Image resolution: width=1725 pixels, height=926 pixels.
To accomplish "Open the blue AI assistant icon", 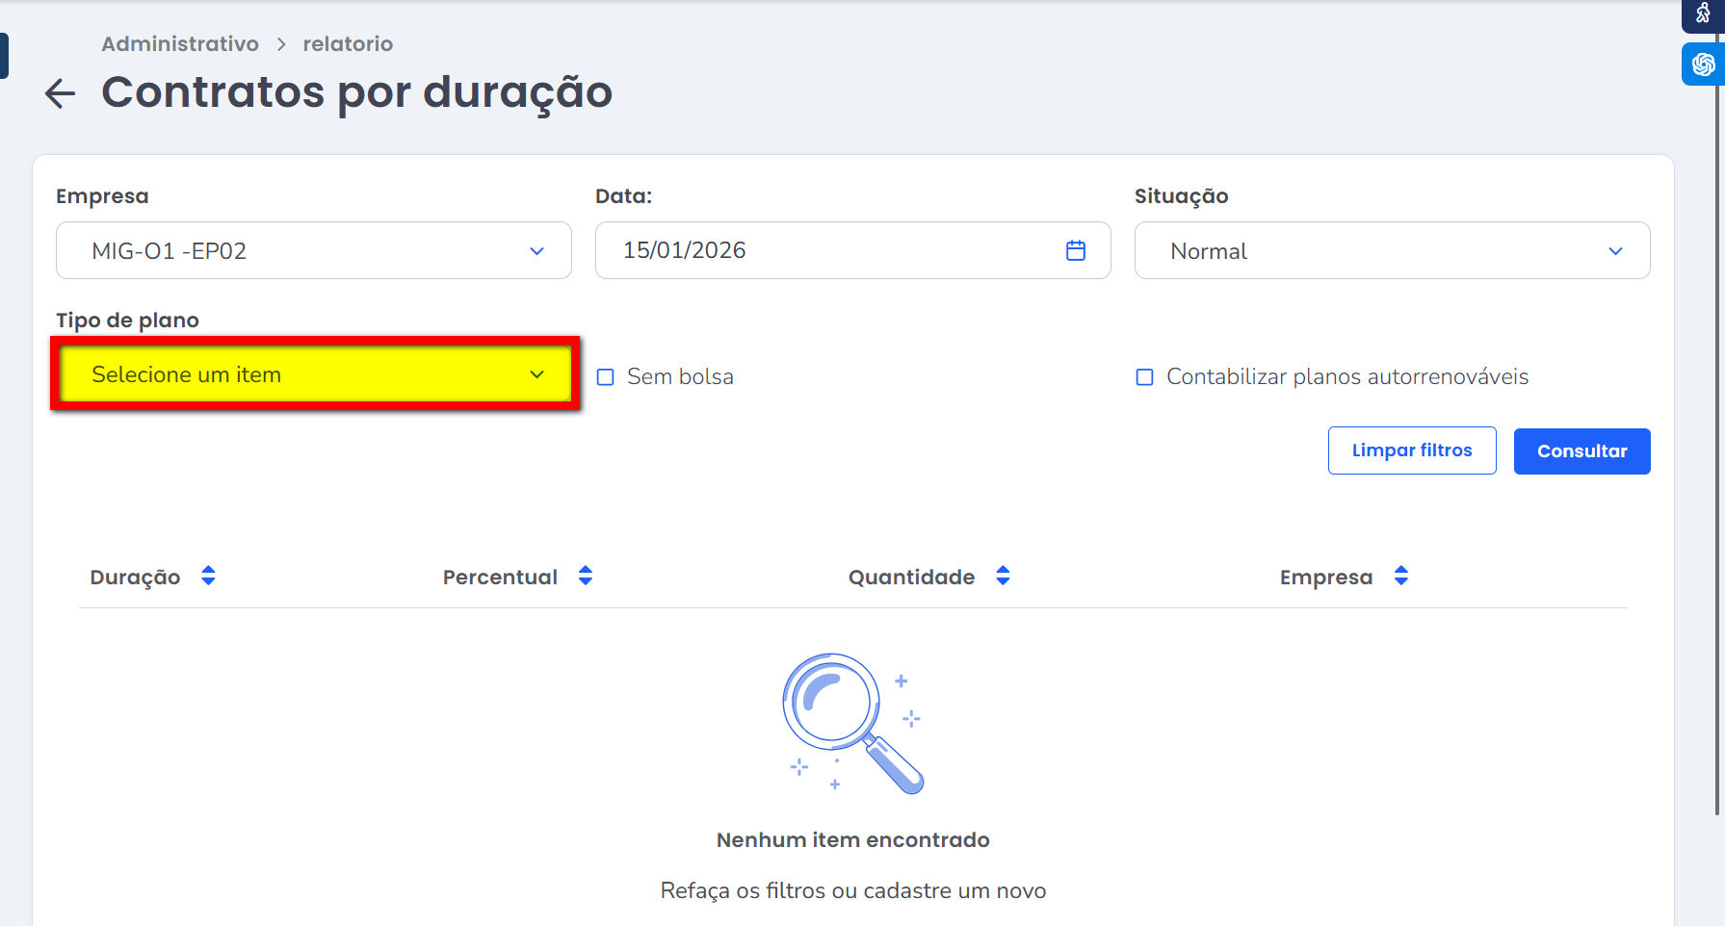I will [1703, 64].
